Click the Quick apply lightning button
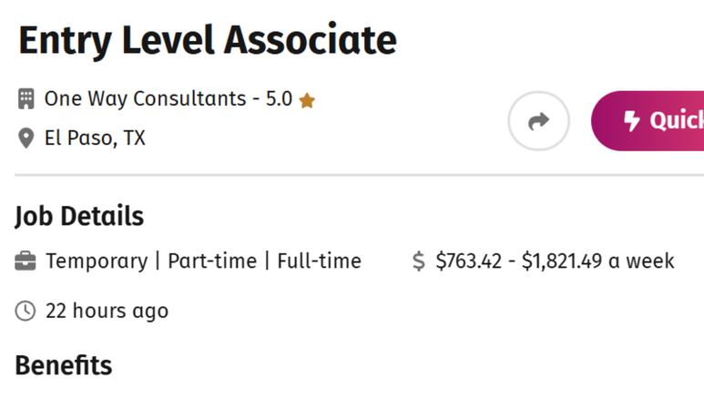 click(x=648, y=121)
